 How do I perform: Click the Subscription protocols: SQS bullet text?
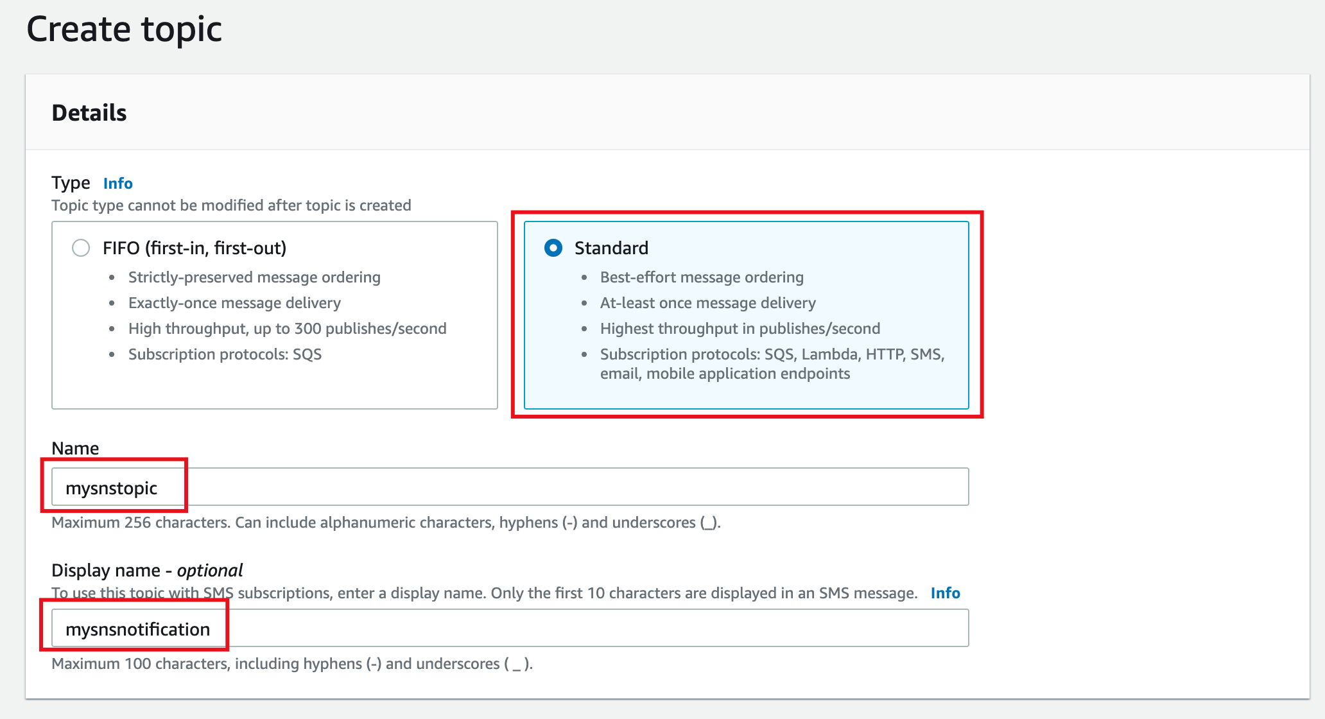coord(225,354)
